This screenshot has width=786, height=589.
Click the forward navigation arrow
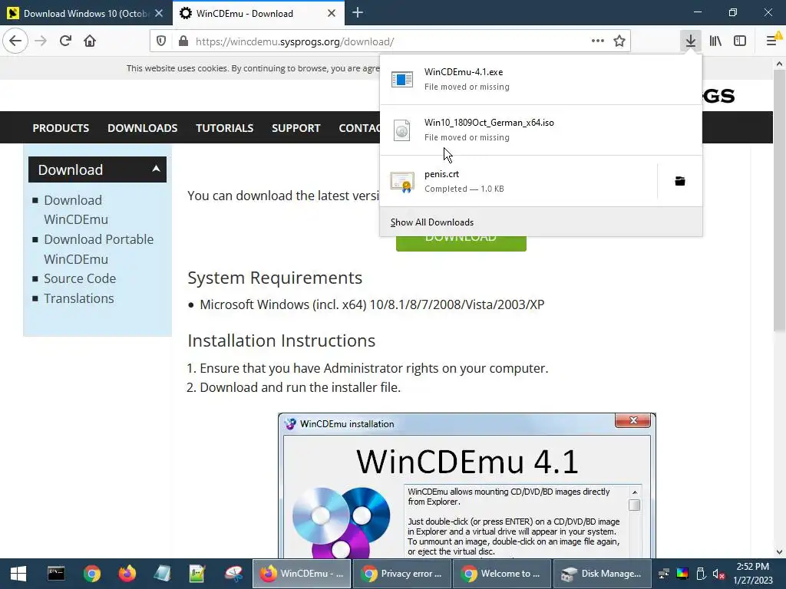click(41, 41)
